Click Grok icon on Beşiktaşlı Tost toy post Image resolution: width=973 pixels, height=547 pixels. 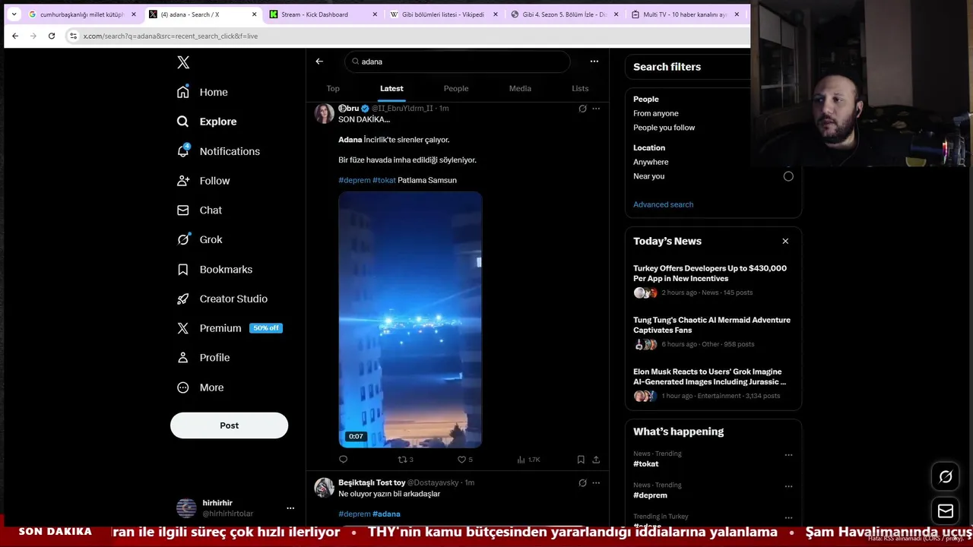pyautogui.click(x=582, y=483)
